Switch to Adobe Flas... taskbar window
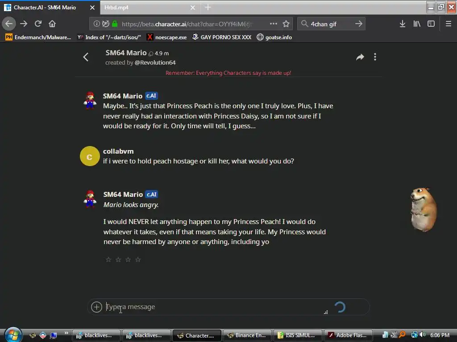The height and width of the screenshot is (342, 457). (348, 335)
